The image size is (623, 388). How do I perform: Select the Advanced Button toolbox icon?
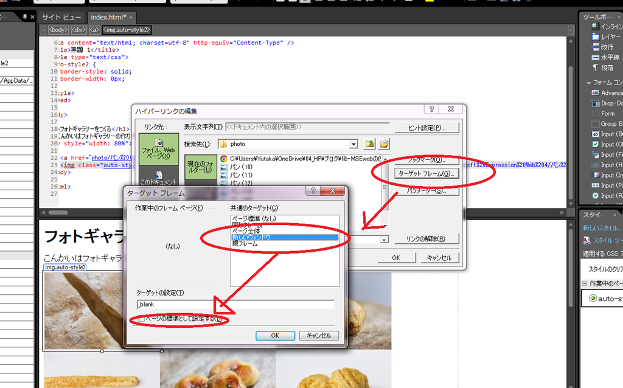(x=595, y=93)
